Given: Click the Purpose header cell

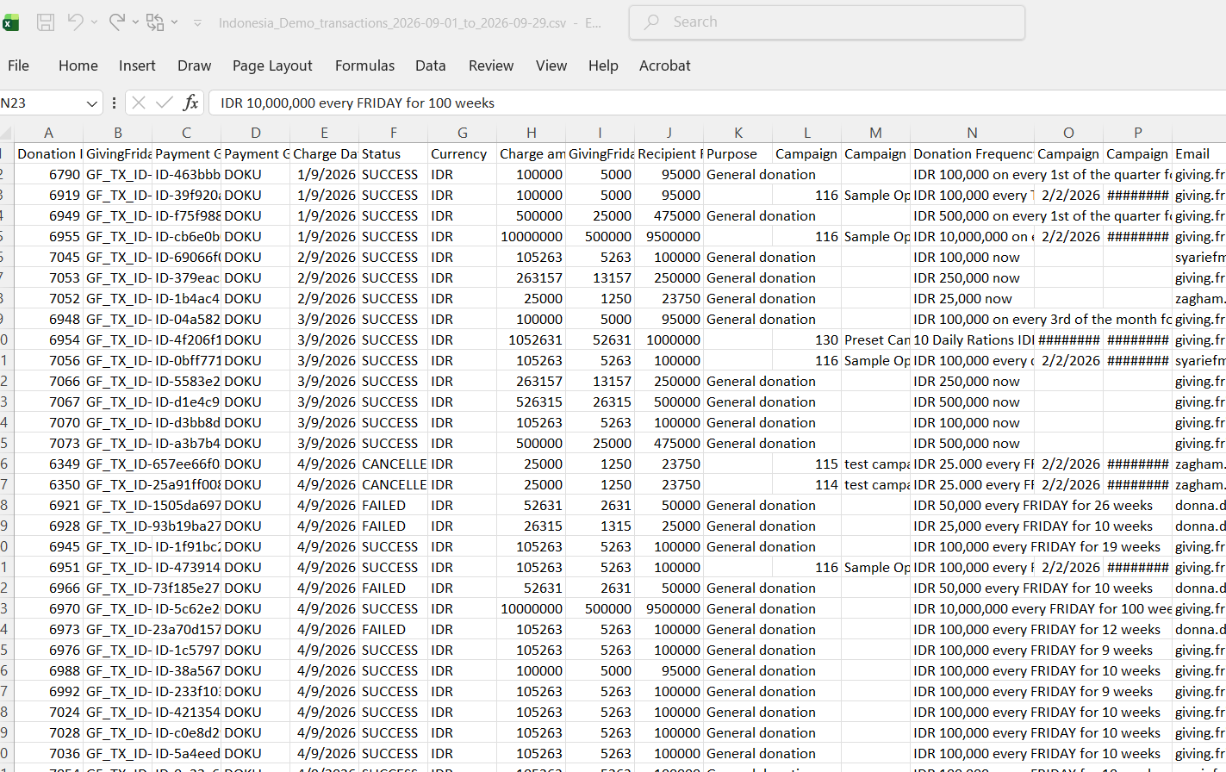Looking at the screenshot, I should click(x=737, y=154).
